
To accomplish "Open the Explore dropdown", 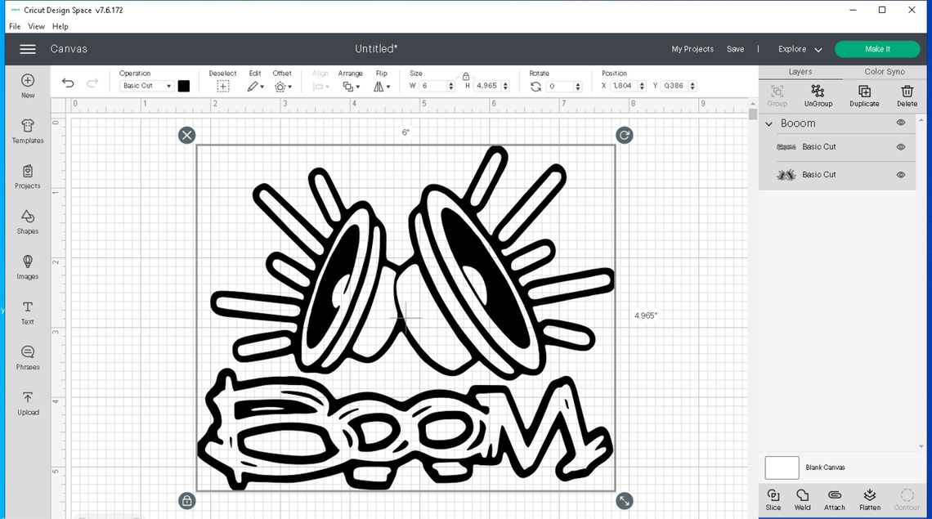I will 799,49.
